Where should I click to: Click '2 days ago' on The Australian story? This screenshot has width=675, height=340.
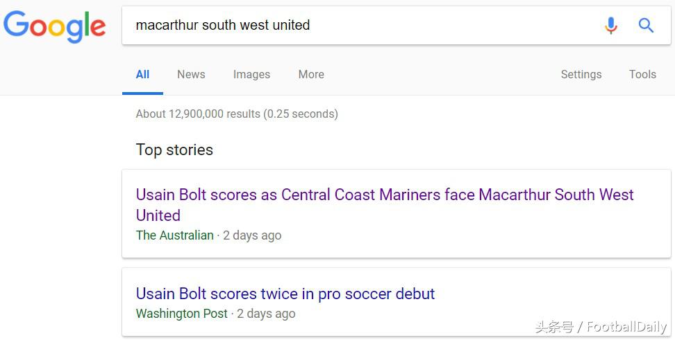click(252, 235)
